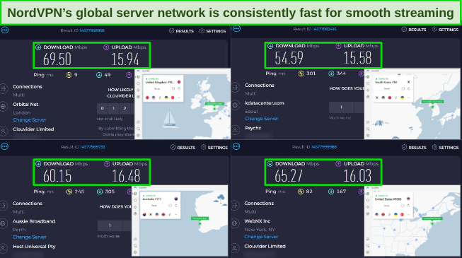Click the 60.15 download speed value
The width and height of the screenshot is (462, 258).
tap(57, 176)
